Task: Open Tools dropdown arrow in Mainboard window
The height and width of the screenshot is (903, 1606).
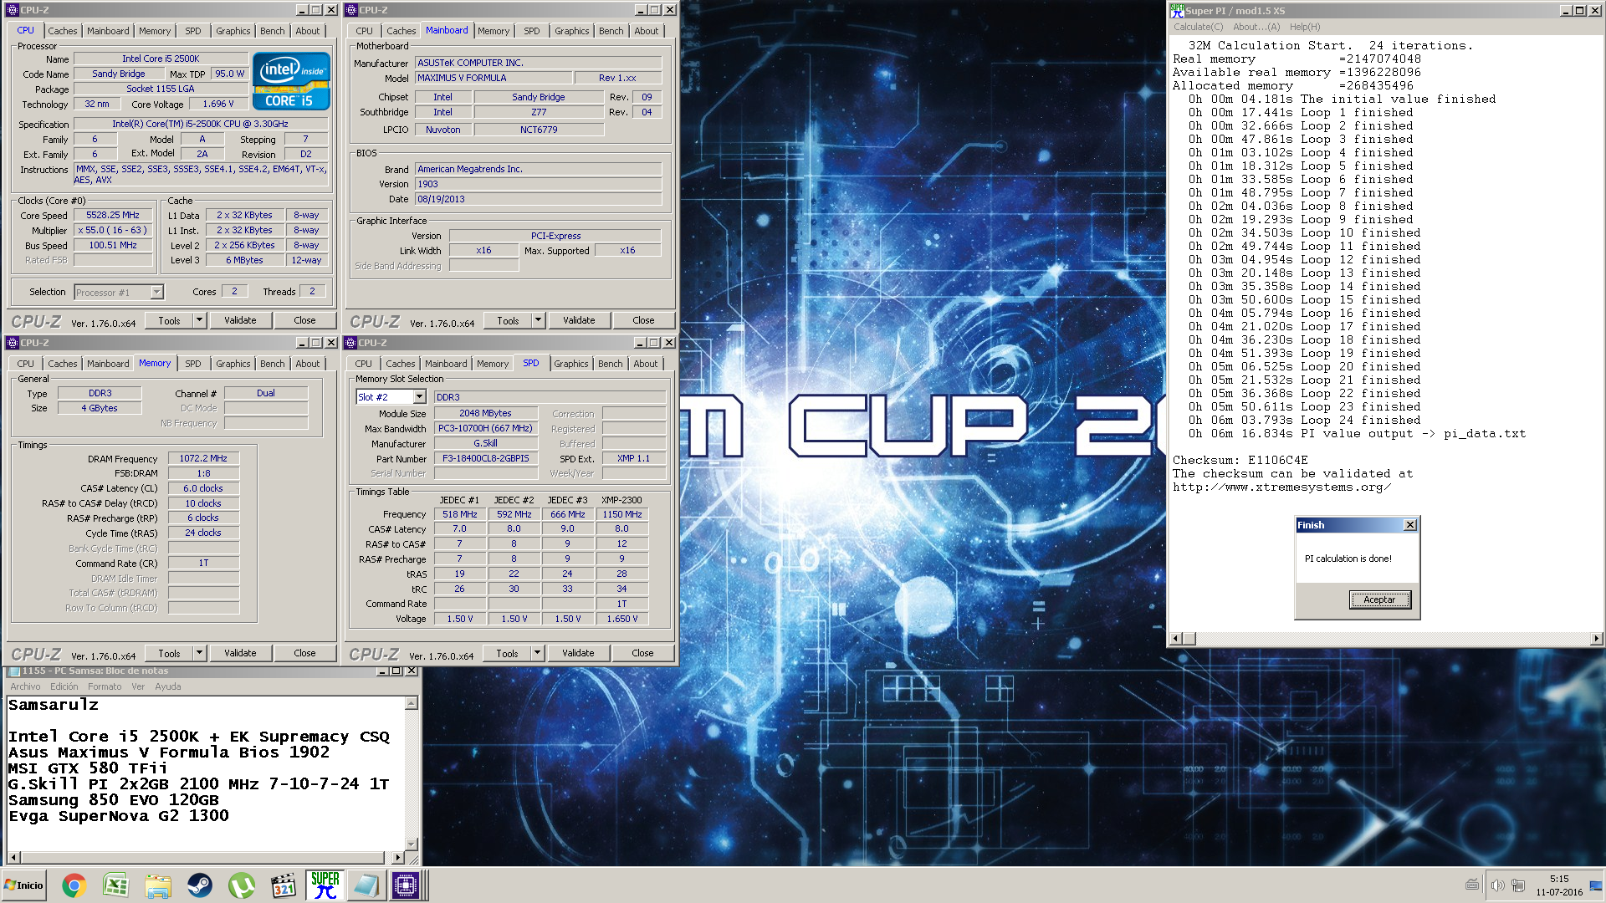Action: (538, 320)
